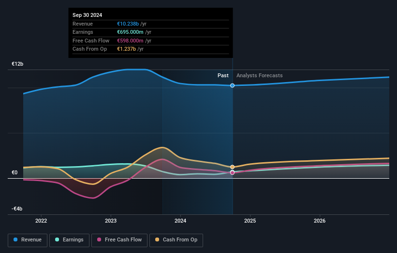397x253 pixels.
Task: Click the €695.000m earnings value
Action: coord(130,32)
